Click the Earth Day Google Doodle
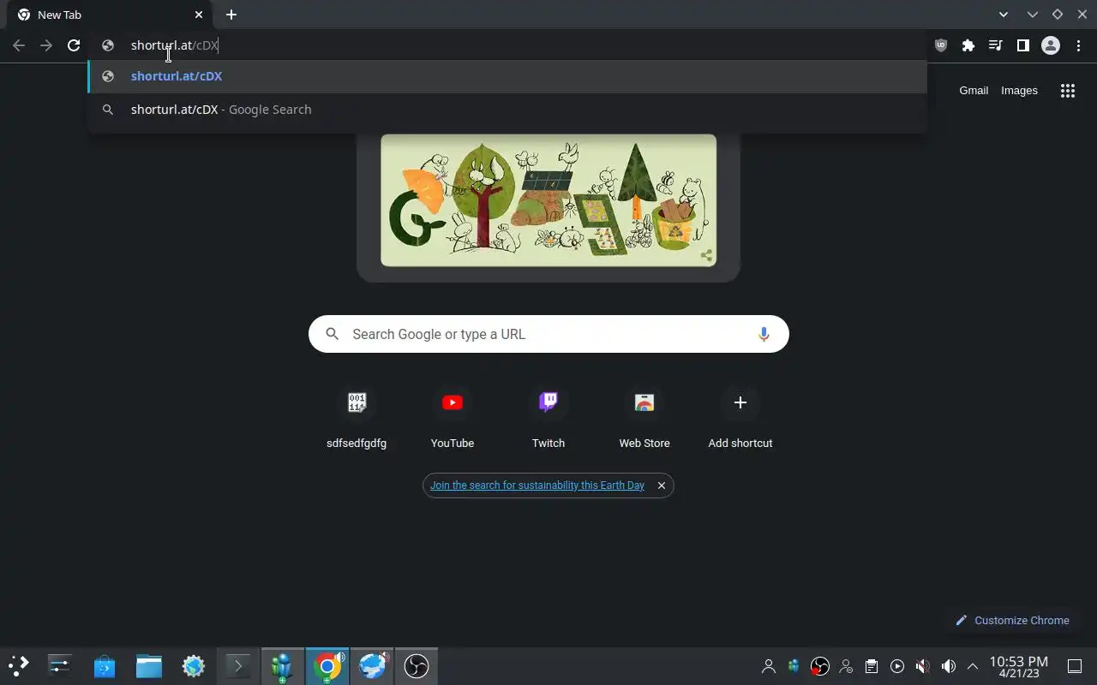This screenshot has height=685, width=1097. pos(548,200)
